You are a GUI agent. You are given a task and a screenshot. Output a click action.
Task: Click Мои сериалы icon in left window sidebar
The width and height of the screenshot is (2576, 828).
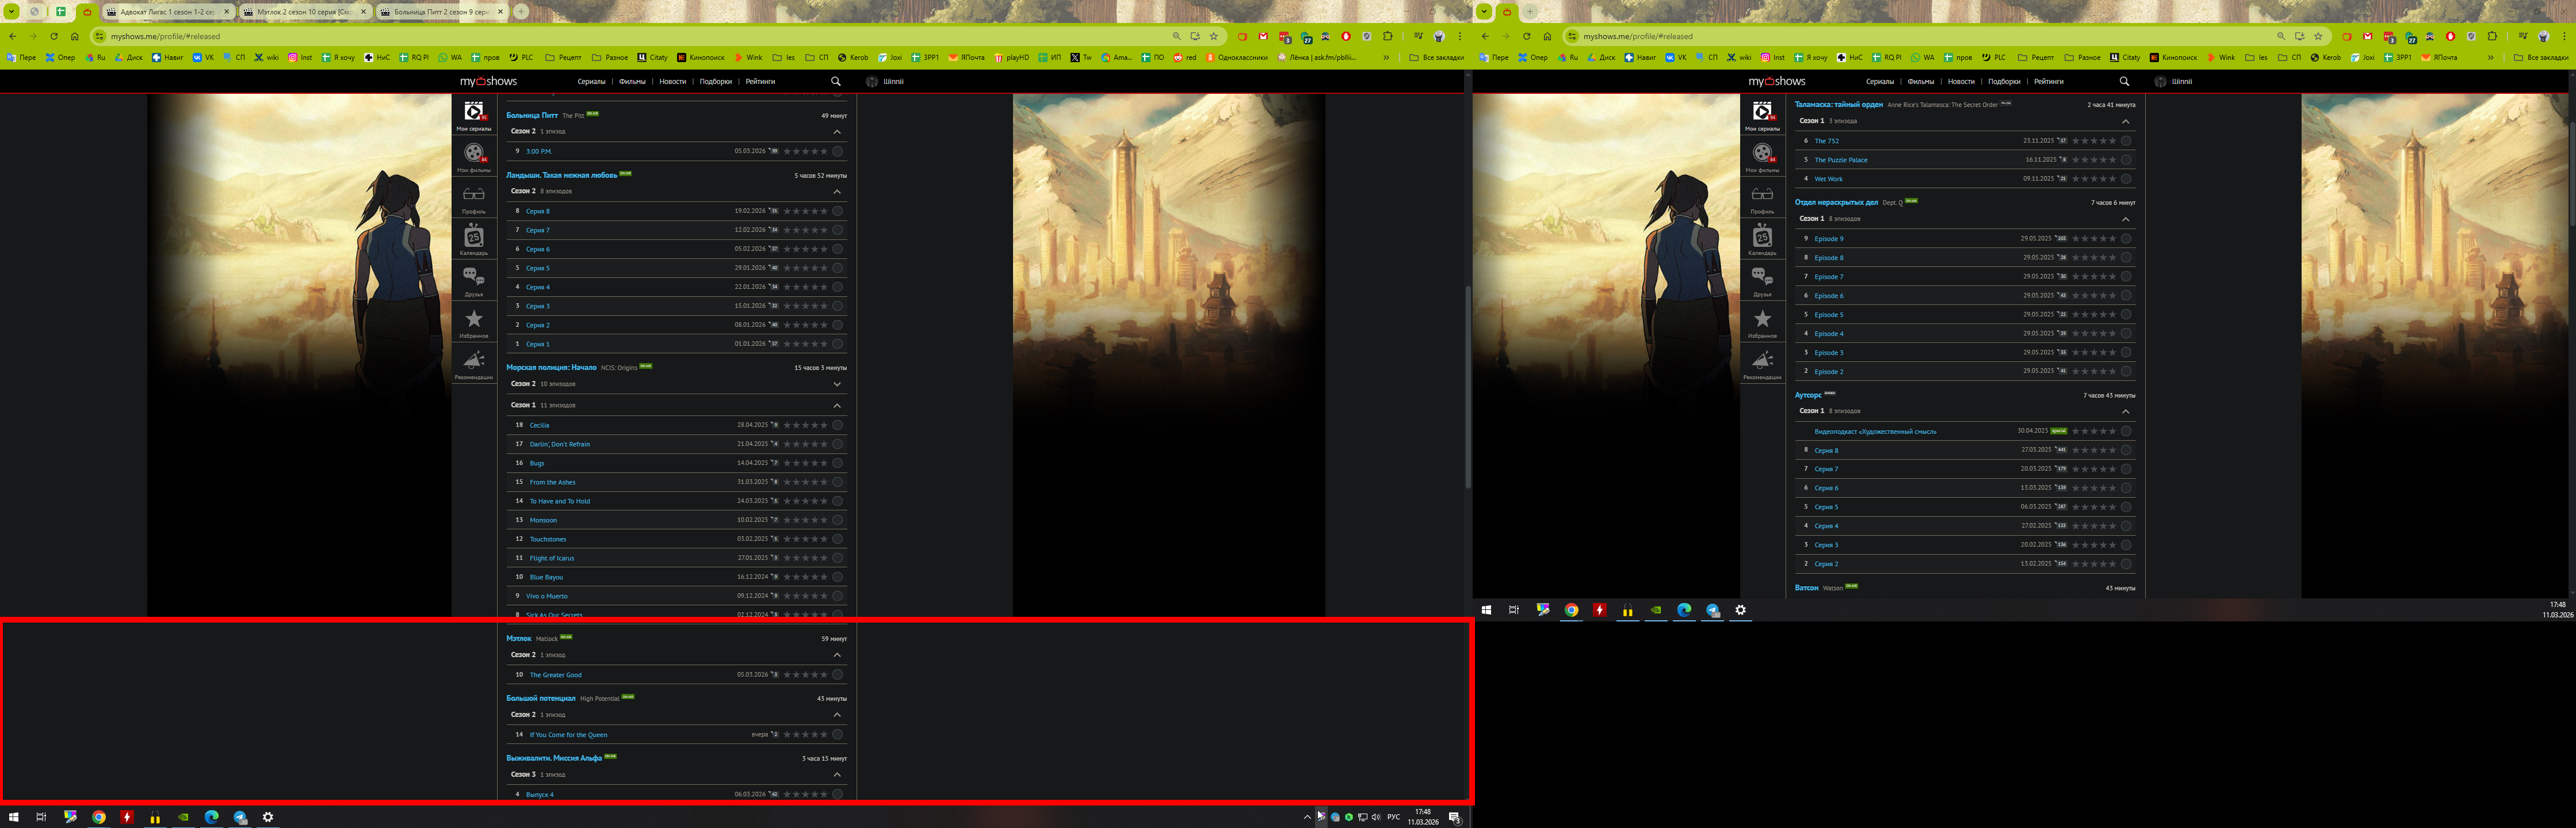click(x=474, y=113)
